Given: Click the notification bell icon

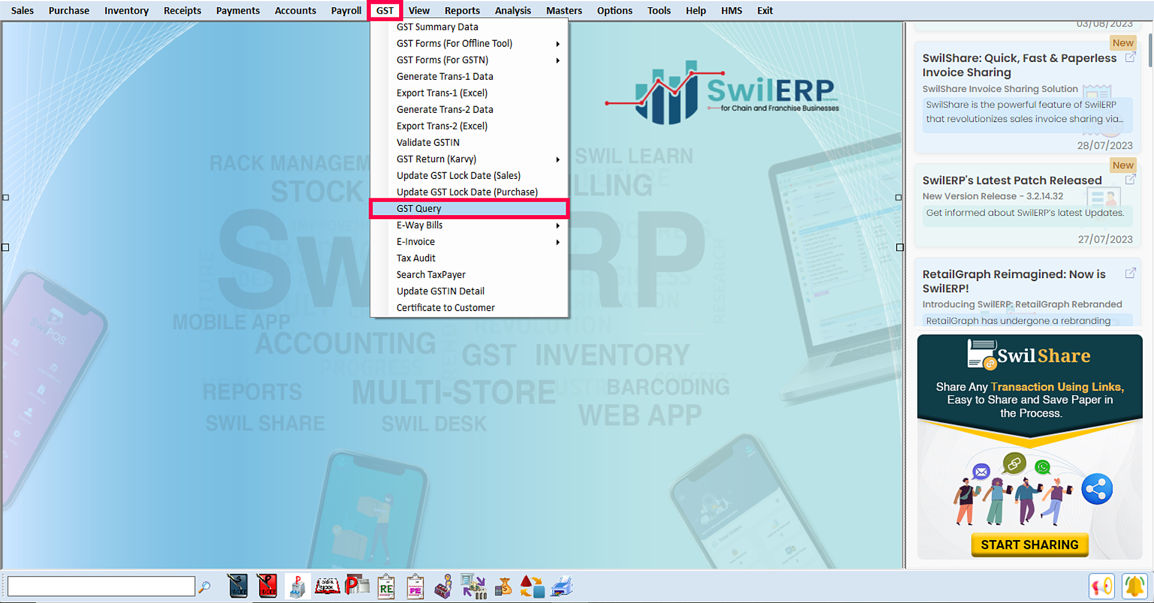Looking at the screenshot, I should [x=1135, y=586].
